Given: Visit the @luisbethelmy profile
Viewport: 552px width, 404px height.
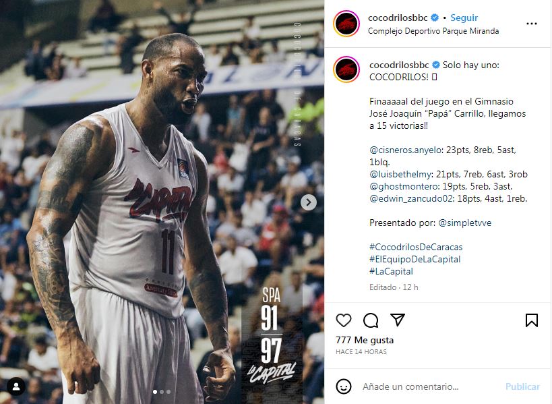Looking at the screenshot, I should [400, 175].
